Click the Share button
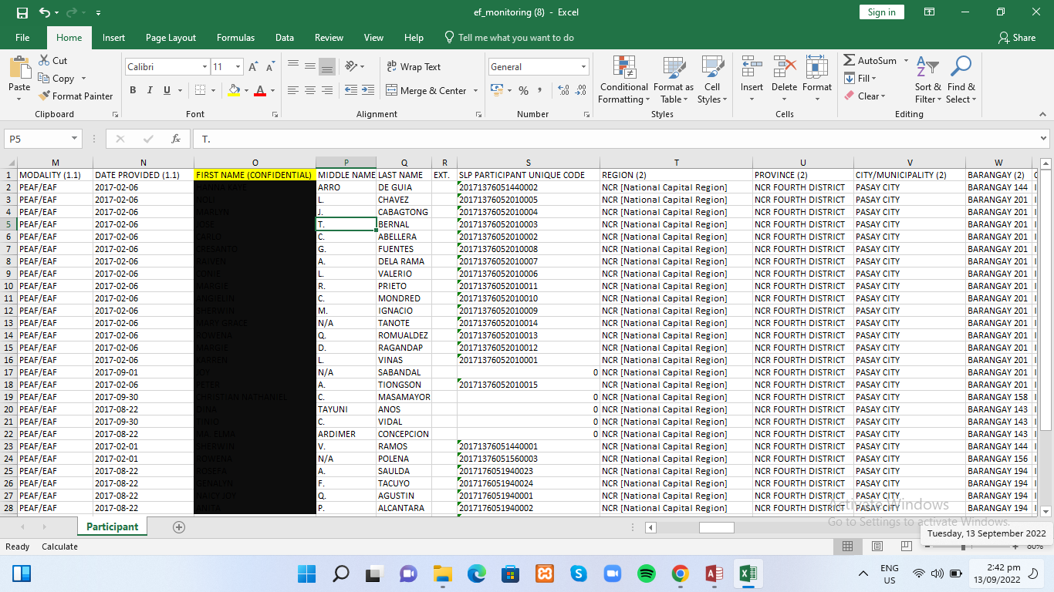The height and width of the screenshot is (592, 1054). click(x=1016, y=38)
